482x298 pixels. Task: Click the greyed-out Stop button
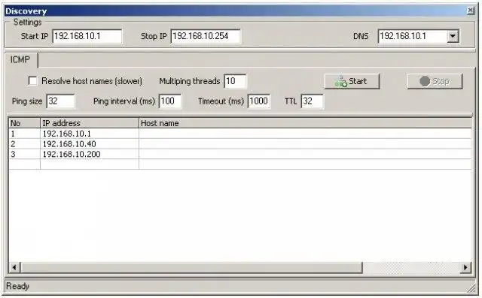click(435, 82)
